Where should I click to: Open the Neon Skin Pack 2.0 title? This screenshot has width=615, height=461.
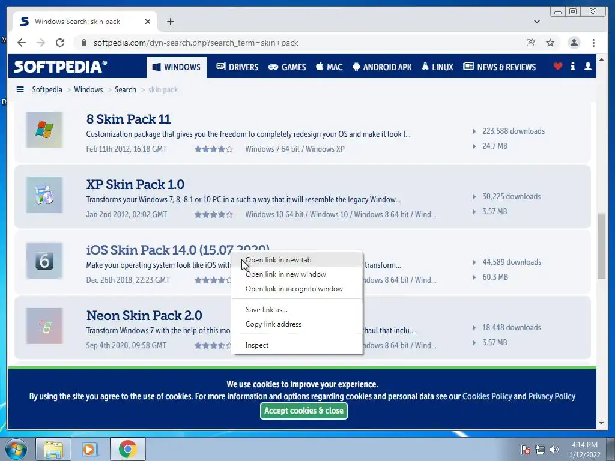coord(144,316)
